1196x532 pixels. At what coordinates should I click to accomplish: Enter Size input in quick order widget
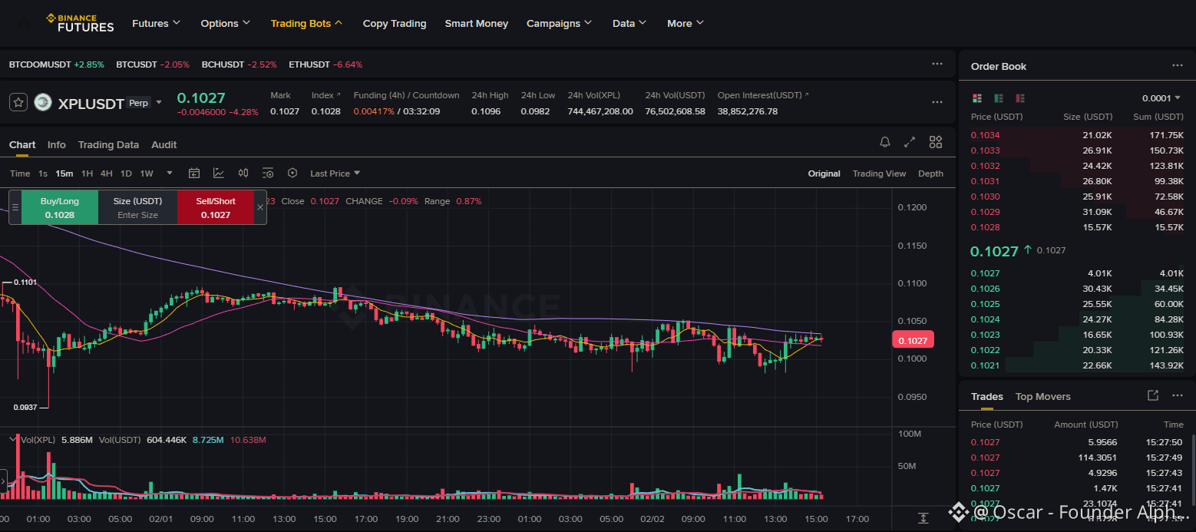click(x=137, y=215)
